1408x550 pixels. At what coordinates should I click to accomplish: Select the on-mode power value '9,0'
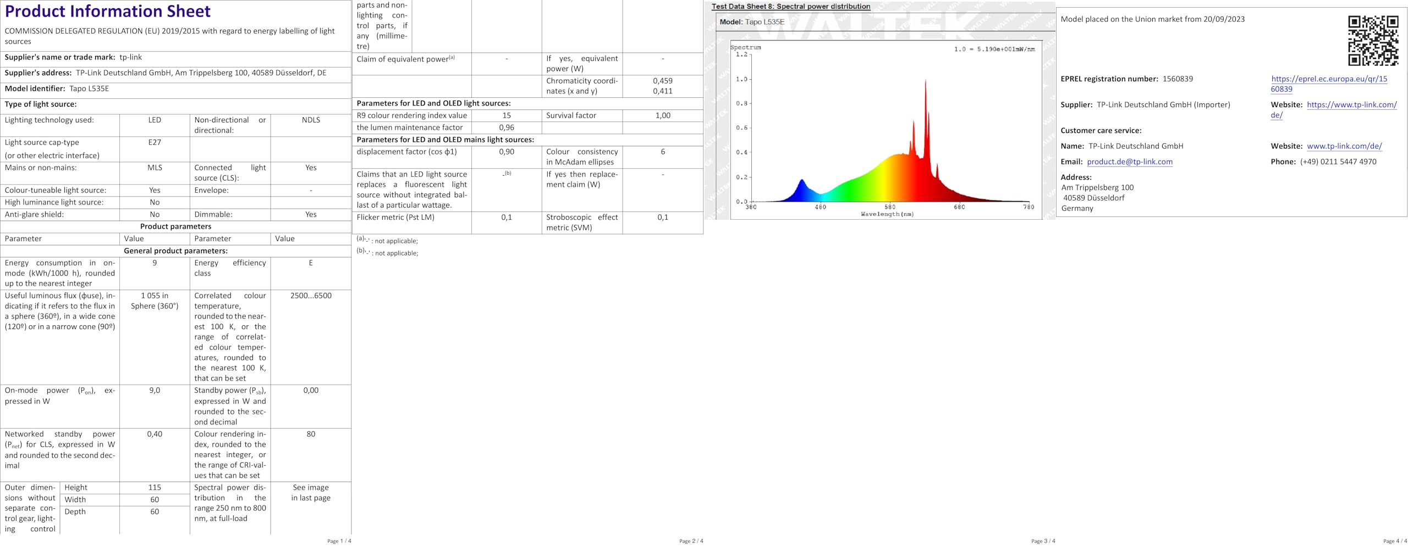pos(155,391)
